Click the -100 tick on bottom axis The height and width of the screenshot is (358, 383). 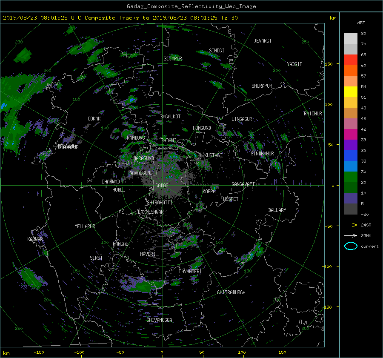(x=79, y=352)
